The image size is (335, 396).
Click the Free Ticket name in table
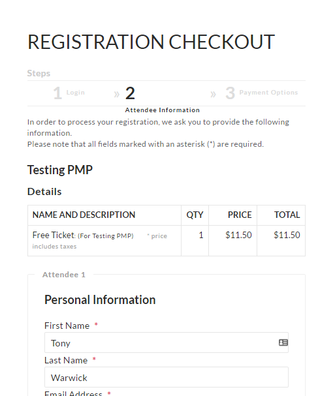tap(54, 235)
